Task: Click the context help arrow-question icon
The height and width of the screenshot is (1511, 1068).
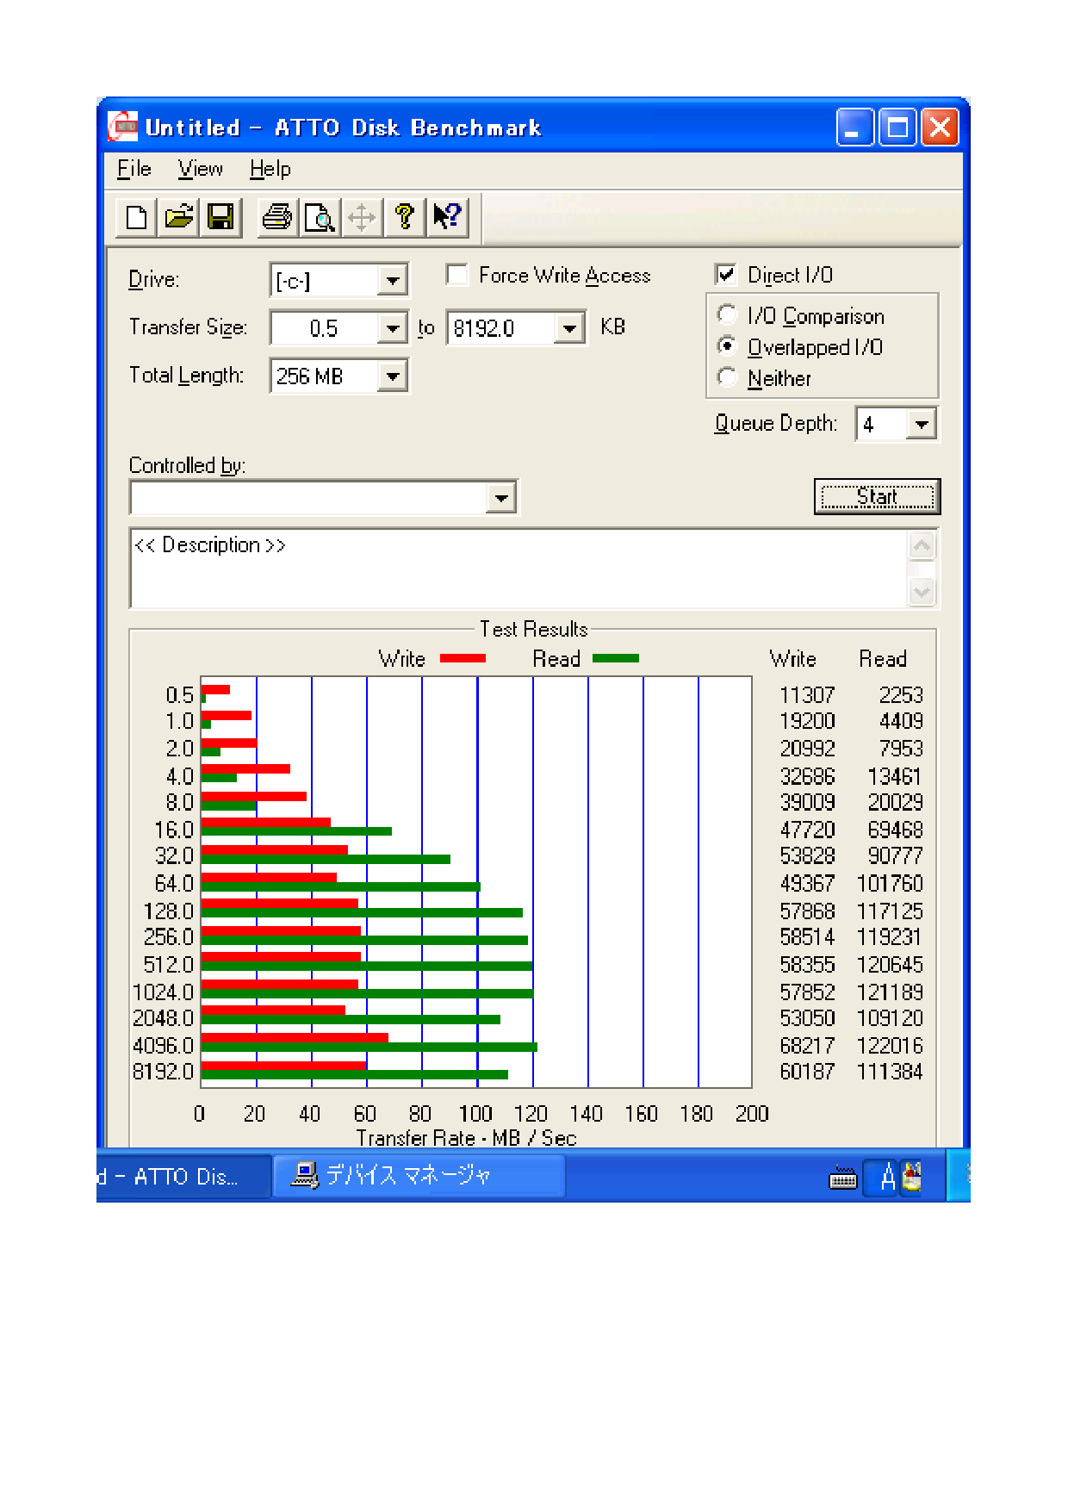Action: (x=447, y=217)
